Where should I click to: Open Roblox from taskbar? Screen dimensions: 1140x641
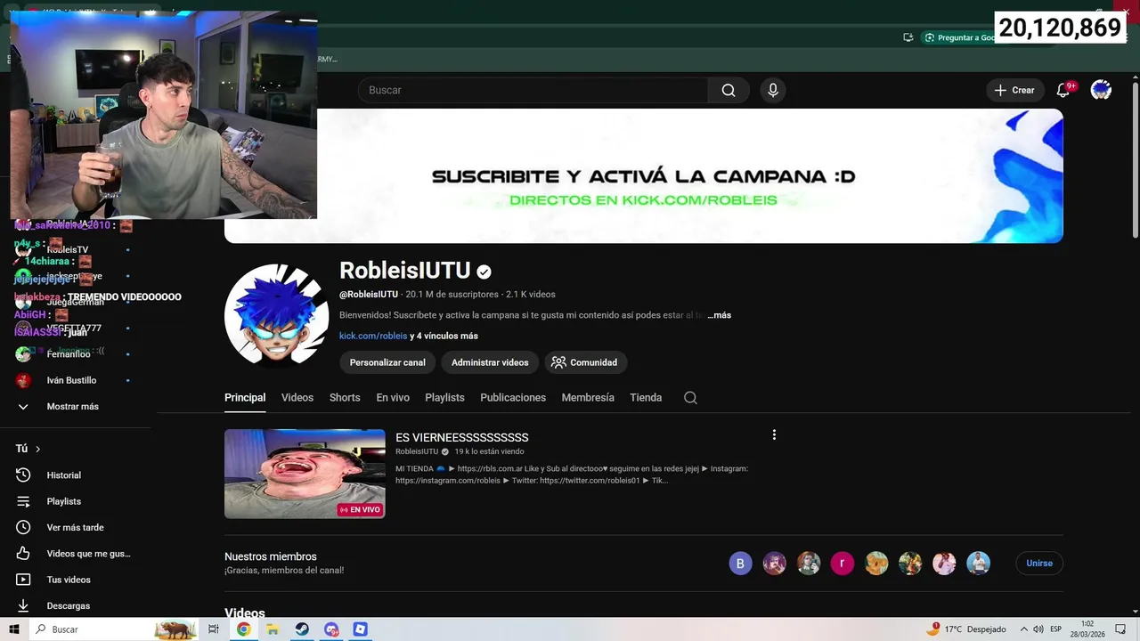(360, 629)
